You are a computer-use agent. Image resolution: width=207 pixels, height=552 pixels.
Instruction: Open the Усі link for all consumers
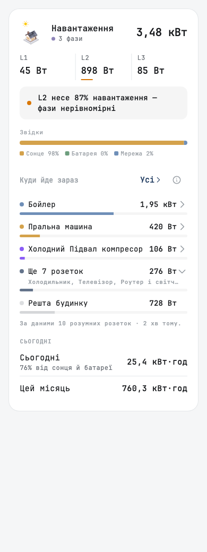click(150, 180)
